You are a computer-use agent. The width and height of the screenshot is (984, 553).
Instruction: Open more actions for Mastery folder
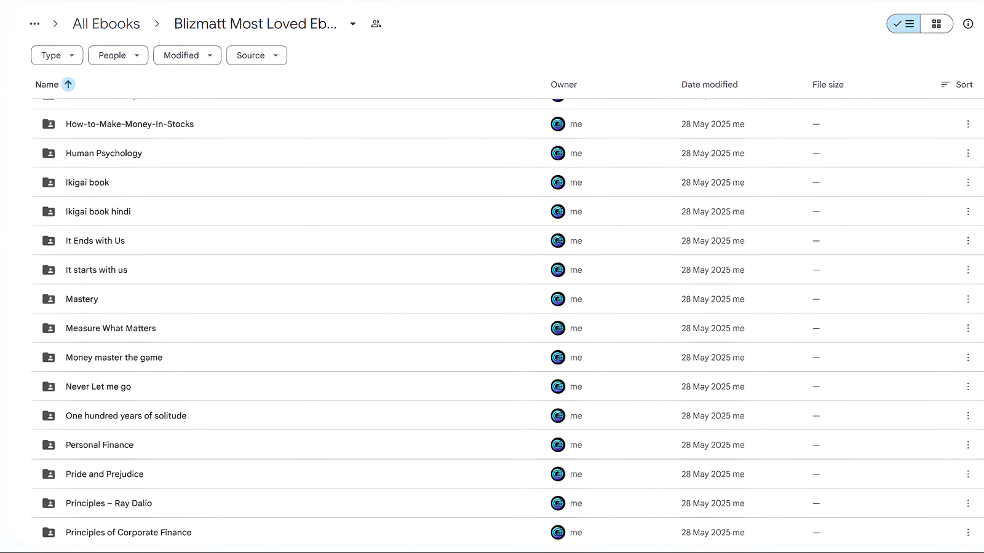coord(968,299)
